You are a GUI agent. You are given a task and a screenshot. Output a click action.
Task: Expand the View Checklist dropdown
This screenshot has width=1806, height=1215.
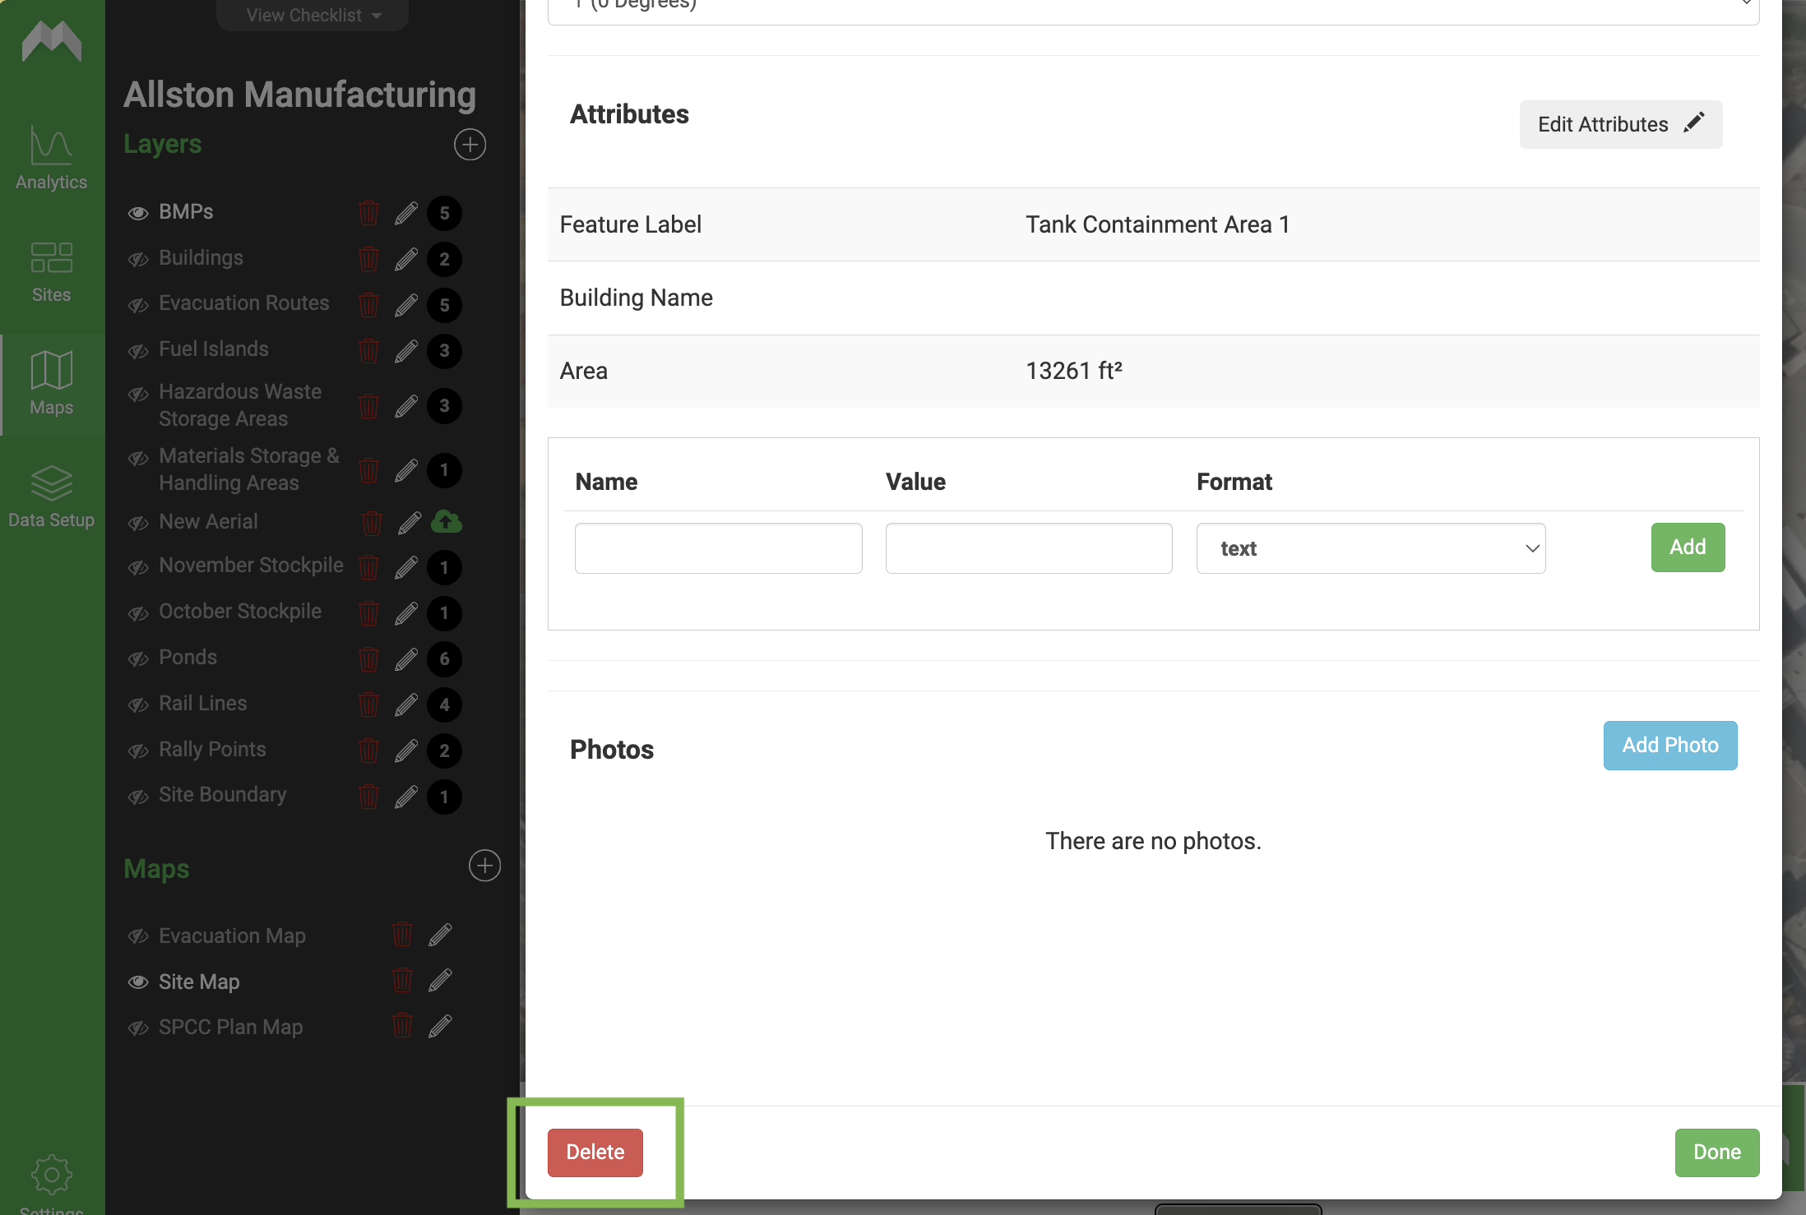(x=313, y=15)
